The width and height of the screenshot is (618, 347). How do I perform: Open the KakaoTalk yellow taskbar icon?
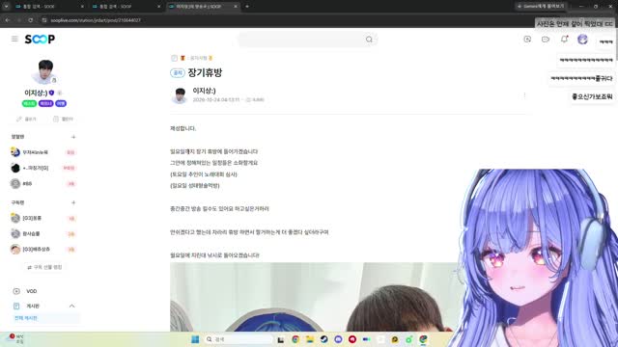tap(395, 339)
